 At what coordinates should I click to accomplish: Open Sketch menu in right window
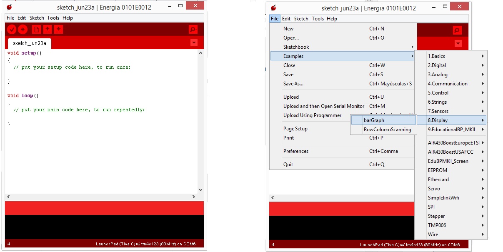pyautogui.click(x=301, y=19)
